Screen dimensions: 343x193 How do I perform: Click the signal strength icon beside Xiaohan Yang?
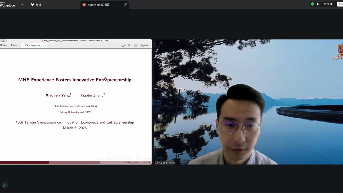tap(156, 163)
